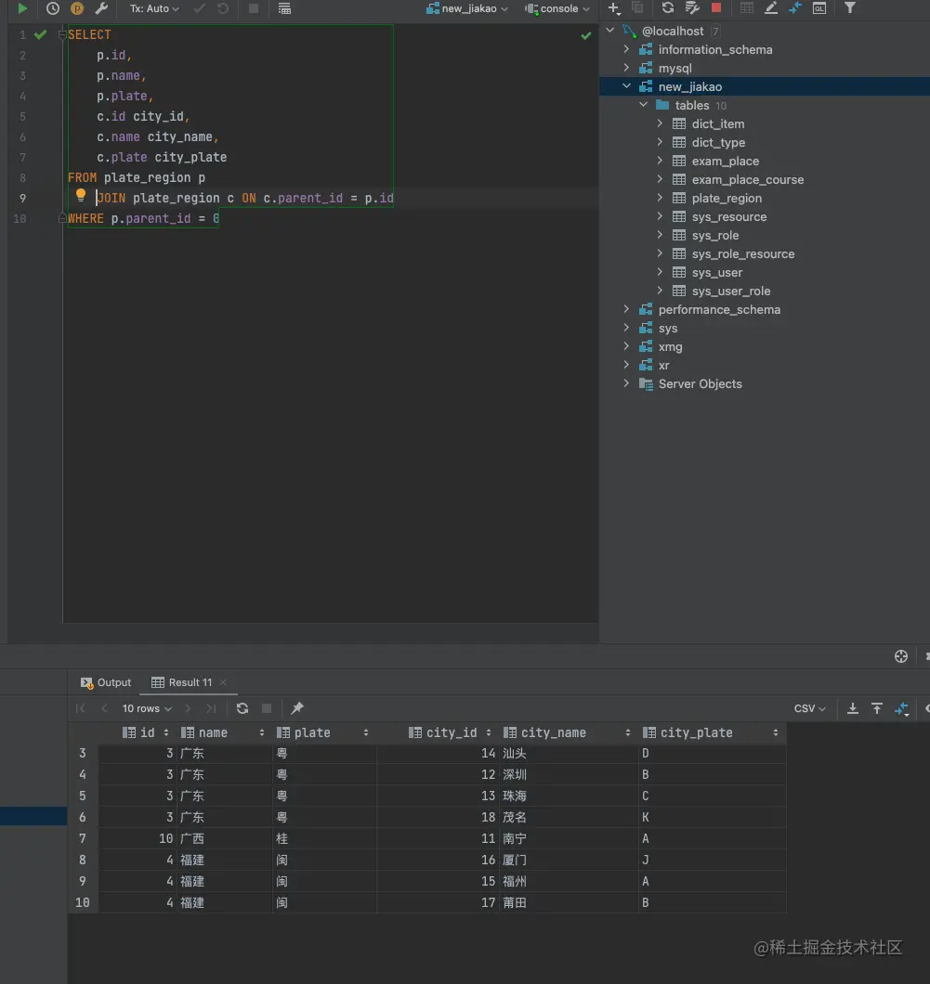Collapse the new_jiakao schema node
The image size is (930, 984).
(x=626, y=86)
